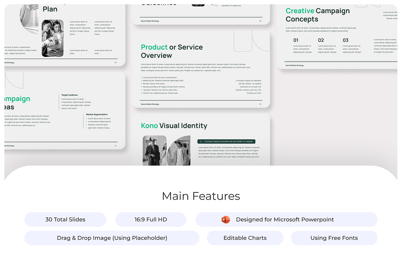The height and width of the screenshot is (268, 402).
Task: Click the 02 concept number
Action: click(x=321, y=40)
